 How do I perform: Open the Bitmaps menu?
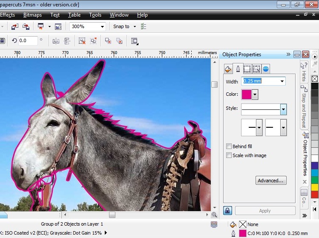(x=32, y=15)
